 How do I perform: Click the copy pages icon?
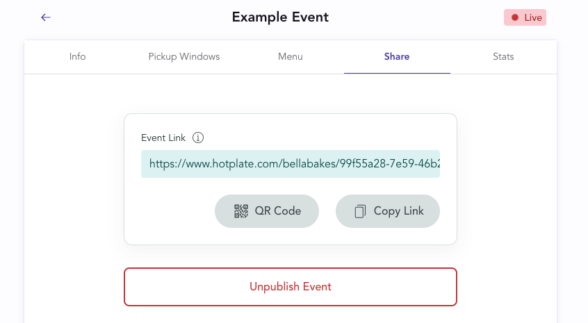coord(360,211)
